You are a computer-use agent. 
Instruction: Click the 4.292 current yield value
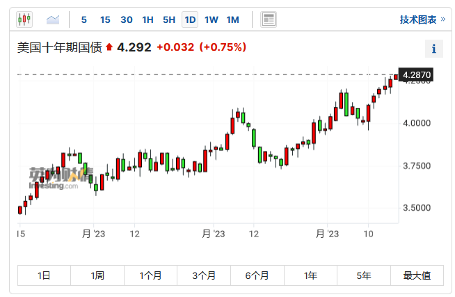[x=134, y=47]
